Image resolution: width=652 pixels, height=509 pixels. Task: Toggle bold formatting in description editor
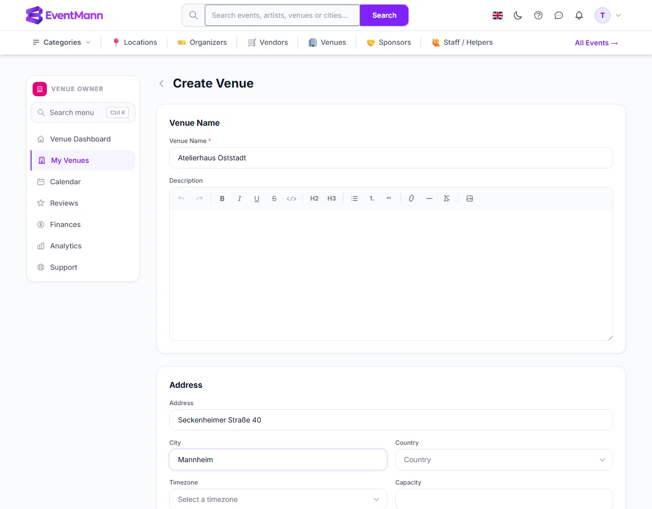[222, 199]
